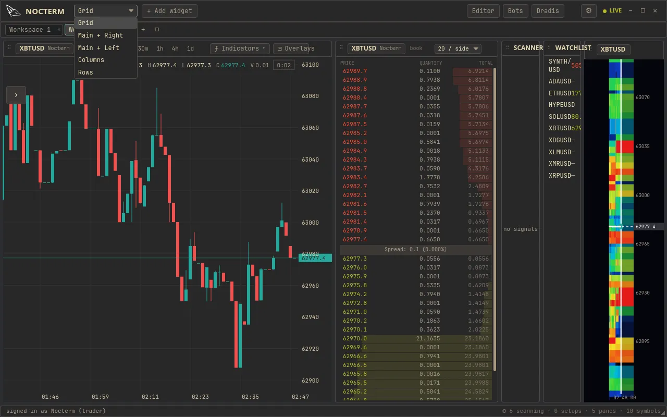Maximize the Nocterm window
Viewport: 667px width, 417px height.
tap(643, 11)
